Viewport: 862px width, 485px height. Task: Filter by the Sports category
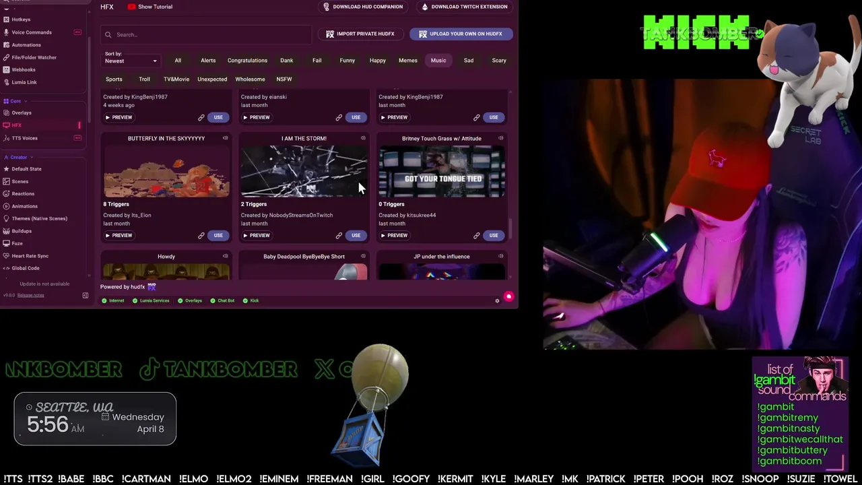114,79
